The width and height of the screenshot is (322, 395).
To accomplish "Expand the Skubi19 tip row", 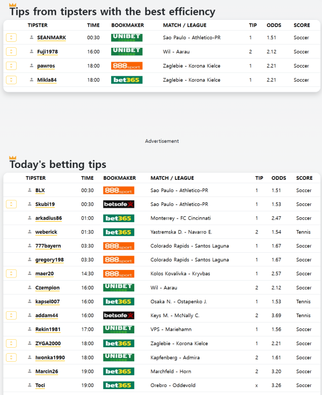I will coord(11,204).
